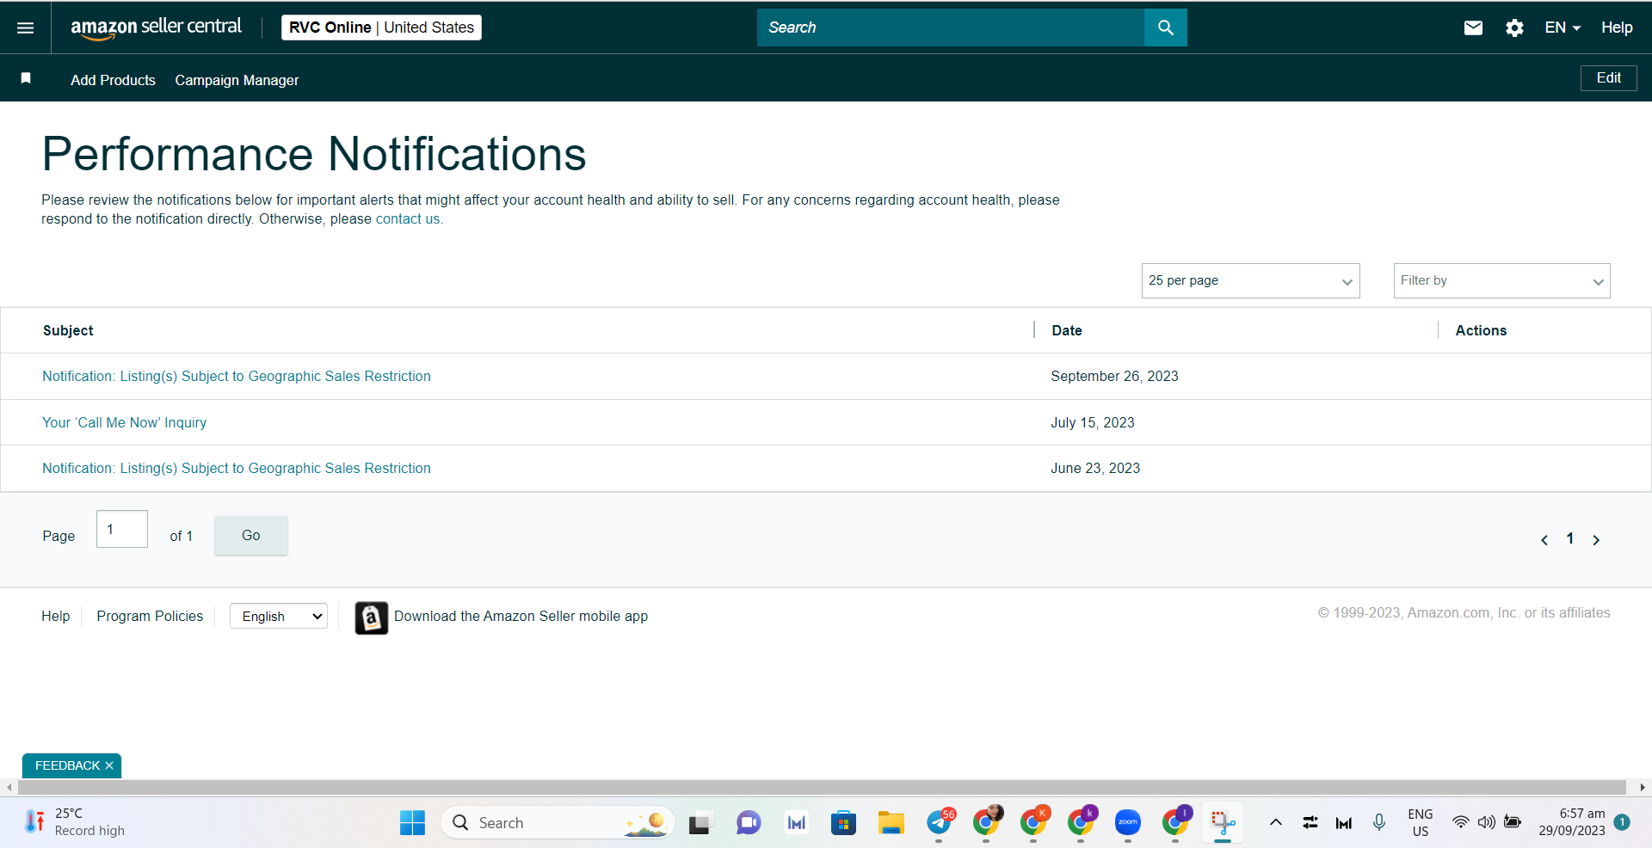
Task: Open the clock showing 6:57 am
Action: [1572, 822]
